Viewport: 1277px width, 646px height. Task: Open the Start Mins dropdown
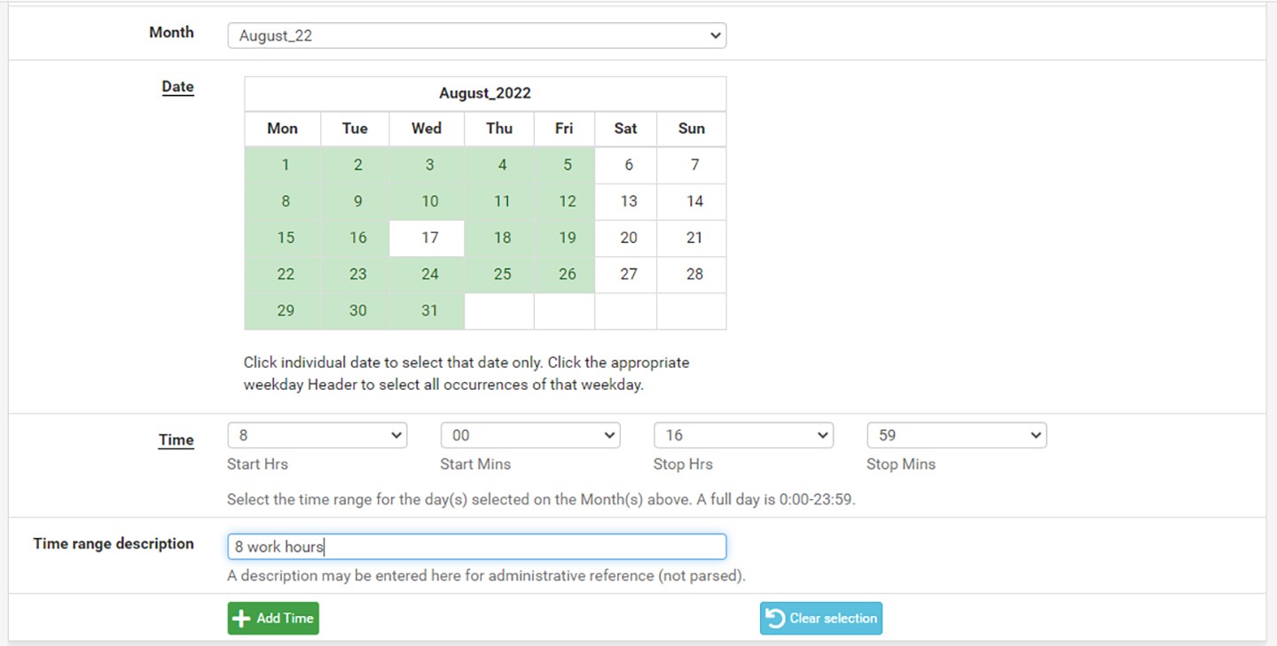[x=529, y=435]
